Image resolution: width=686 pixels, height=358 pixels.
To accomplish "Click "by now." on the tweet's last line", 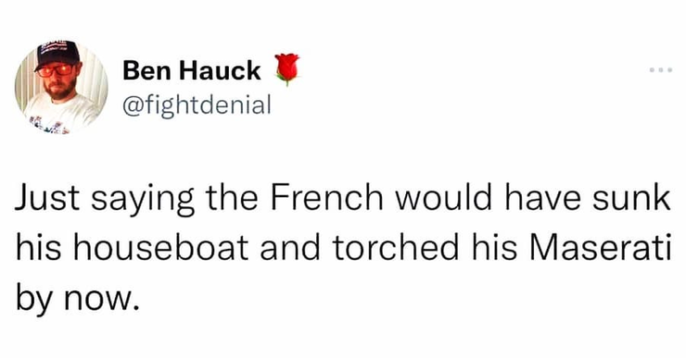I will coord(78,298).
